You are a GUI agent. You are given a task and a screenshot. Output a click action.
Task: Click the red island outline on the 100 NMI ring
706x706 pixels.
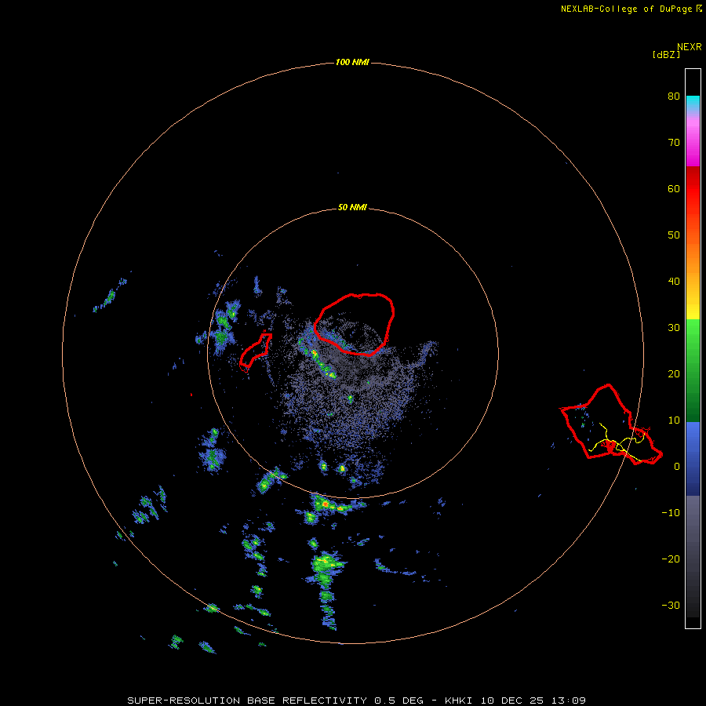pos(611,424)
